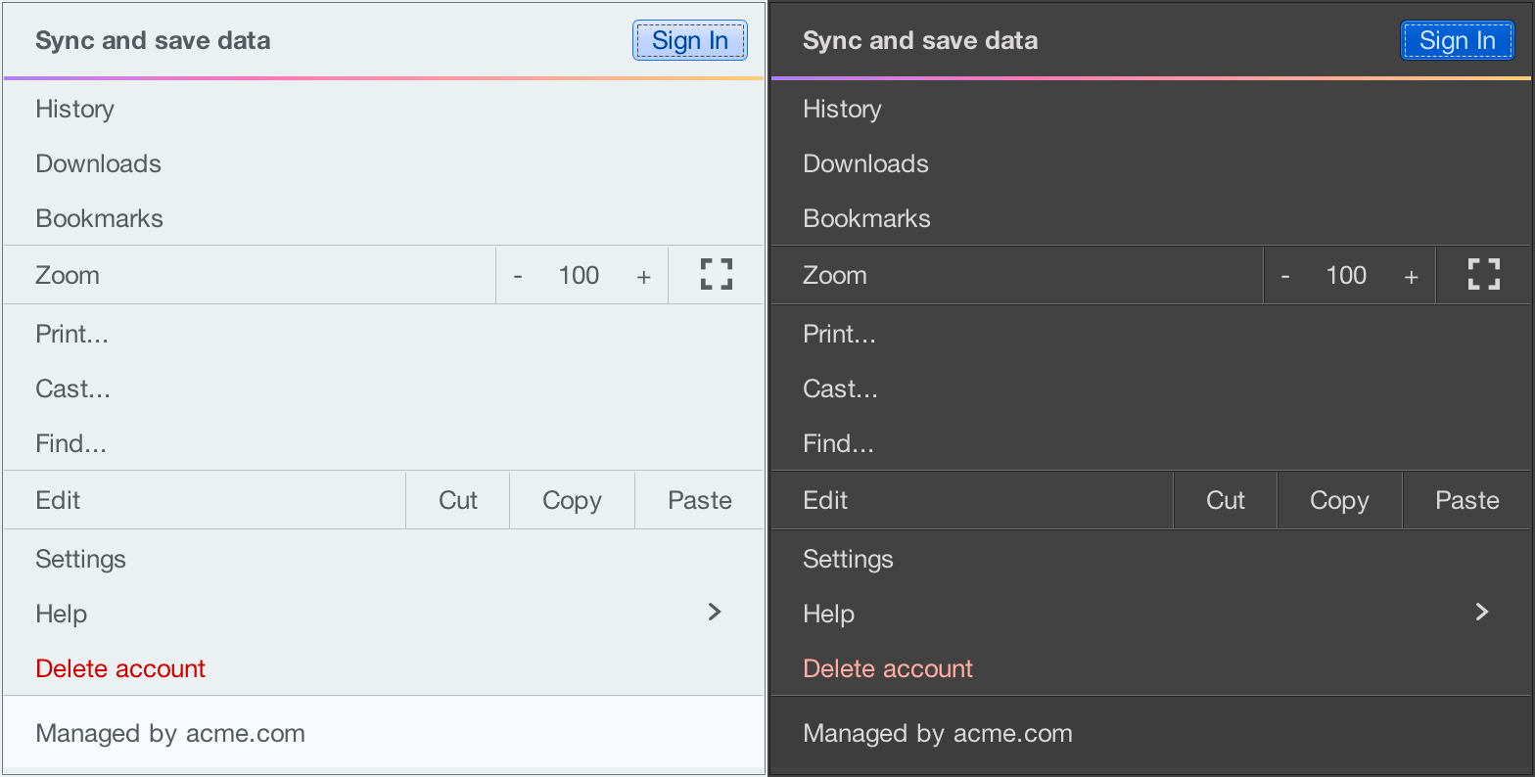Click Cut in the dark menu Edit row
The image size is (1535, 777).
point(1226,501)
